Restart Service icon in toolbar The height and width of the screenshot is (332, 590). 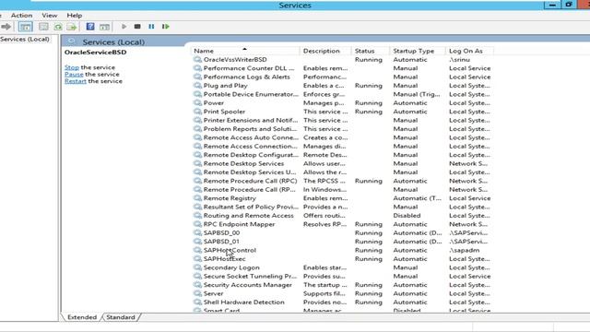(x=166, y=27)
